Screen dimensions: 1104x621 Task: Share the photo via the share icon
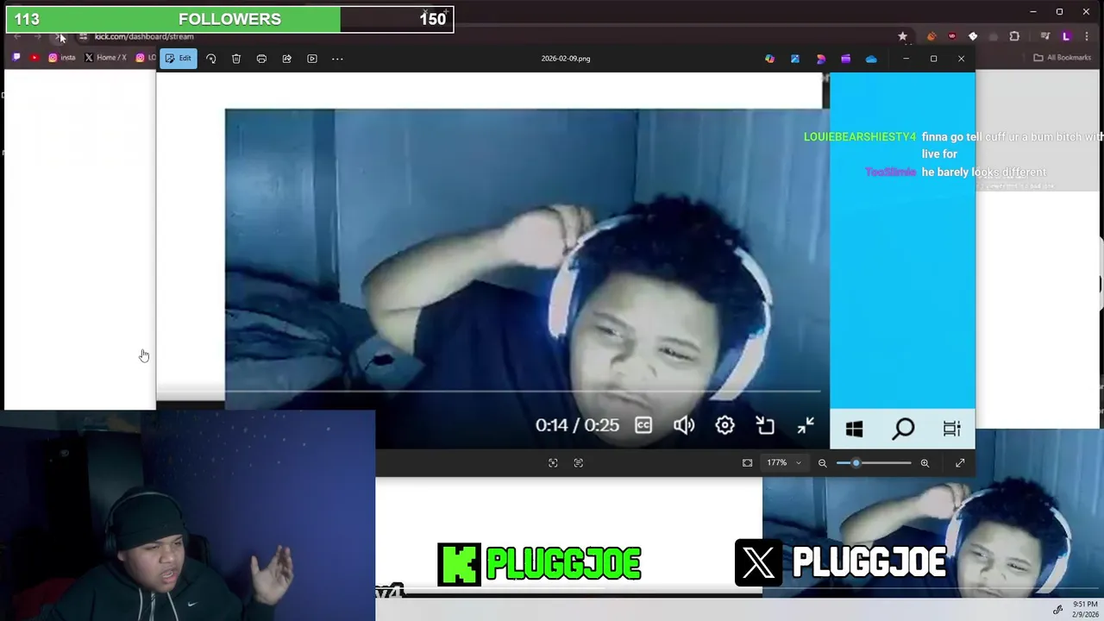click(x=287, y=59)
